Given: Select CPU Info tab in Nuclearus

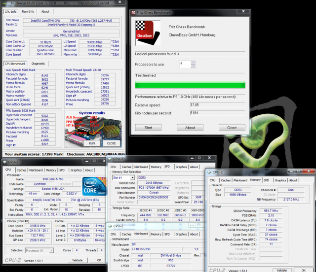Looking at the screenshot, I should tap(11, 12).
